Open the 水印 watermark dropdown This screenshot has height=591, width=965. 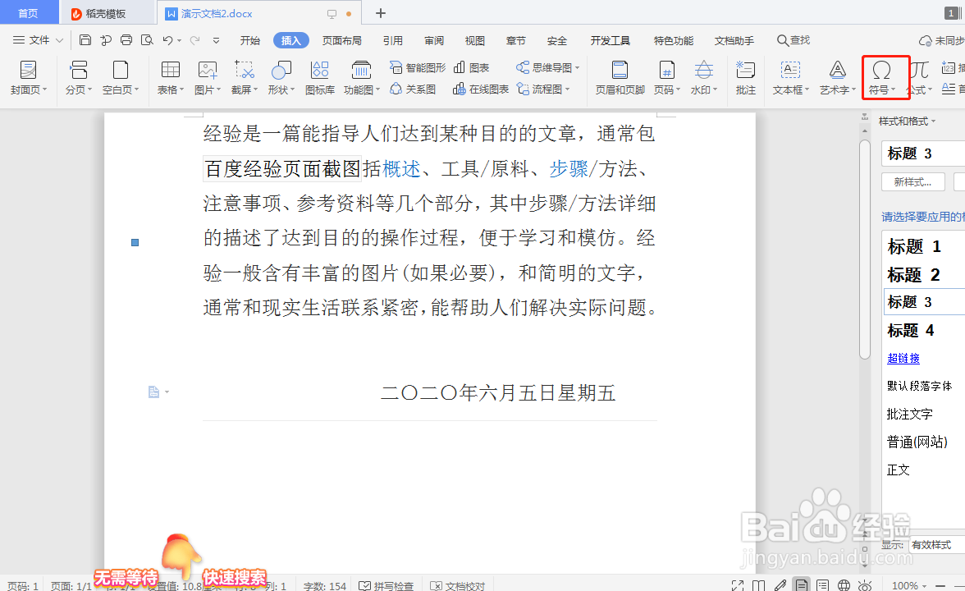click(x=703, y=77)
